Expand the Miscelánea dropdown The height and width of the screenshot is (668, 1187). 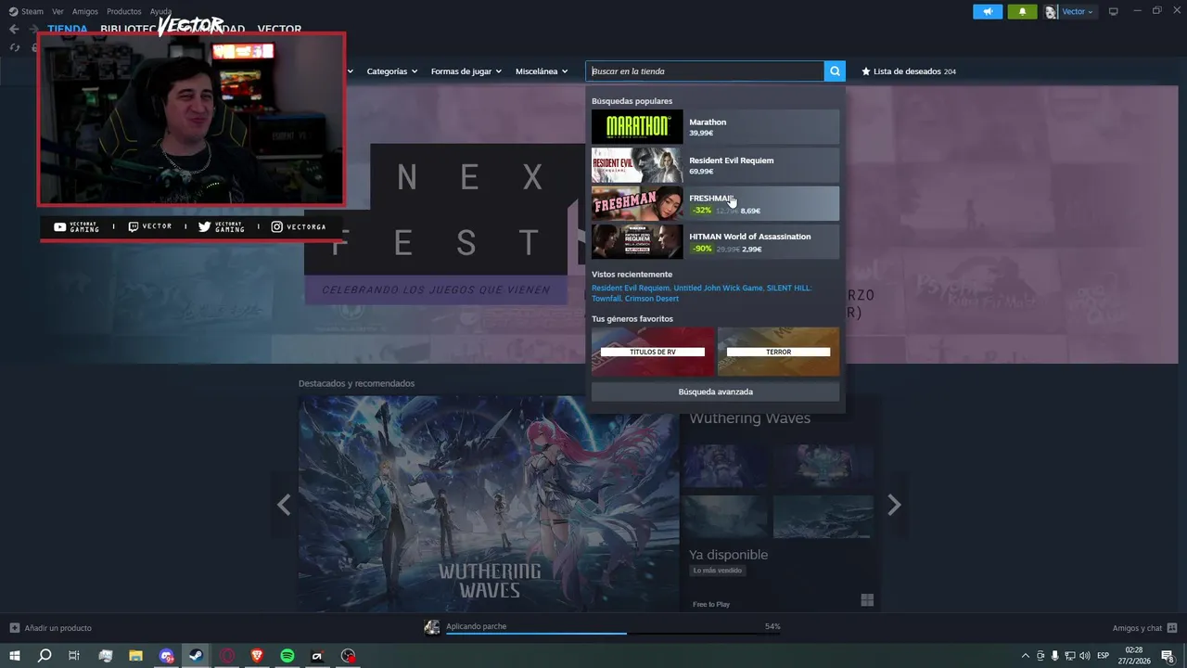pos(542,71)
